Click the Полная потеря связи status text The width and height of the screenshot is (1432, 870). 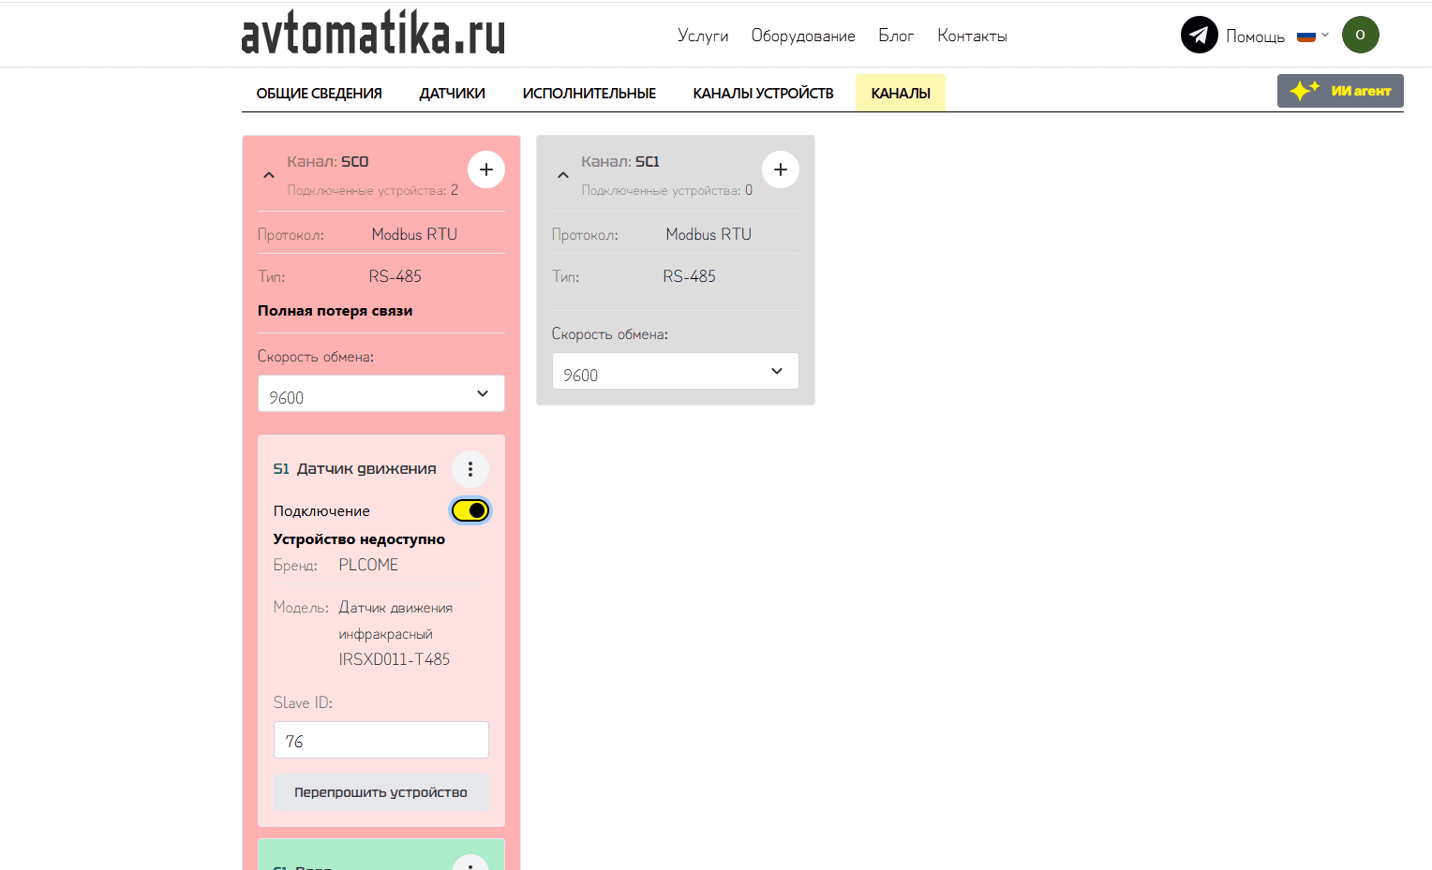click(x=336, y=311)
